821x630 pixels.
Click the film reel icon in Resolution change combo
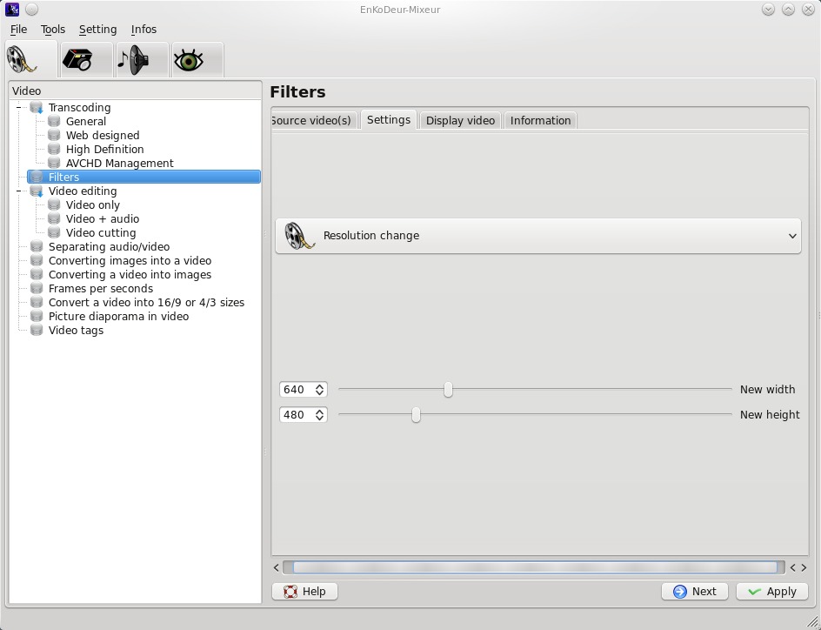[299, 236]
